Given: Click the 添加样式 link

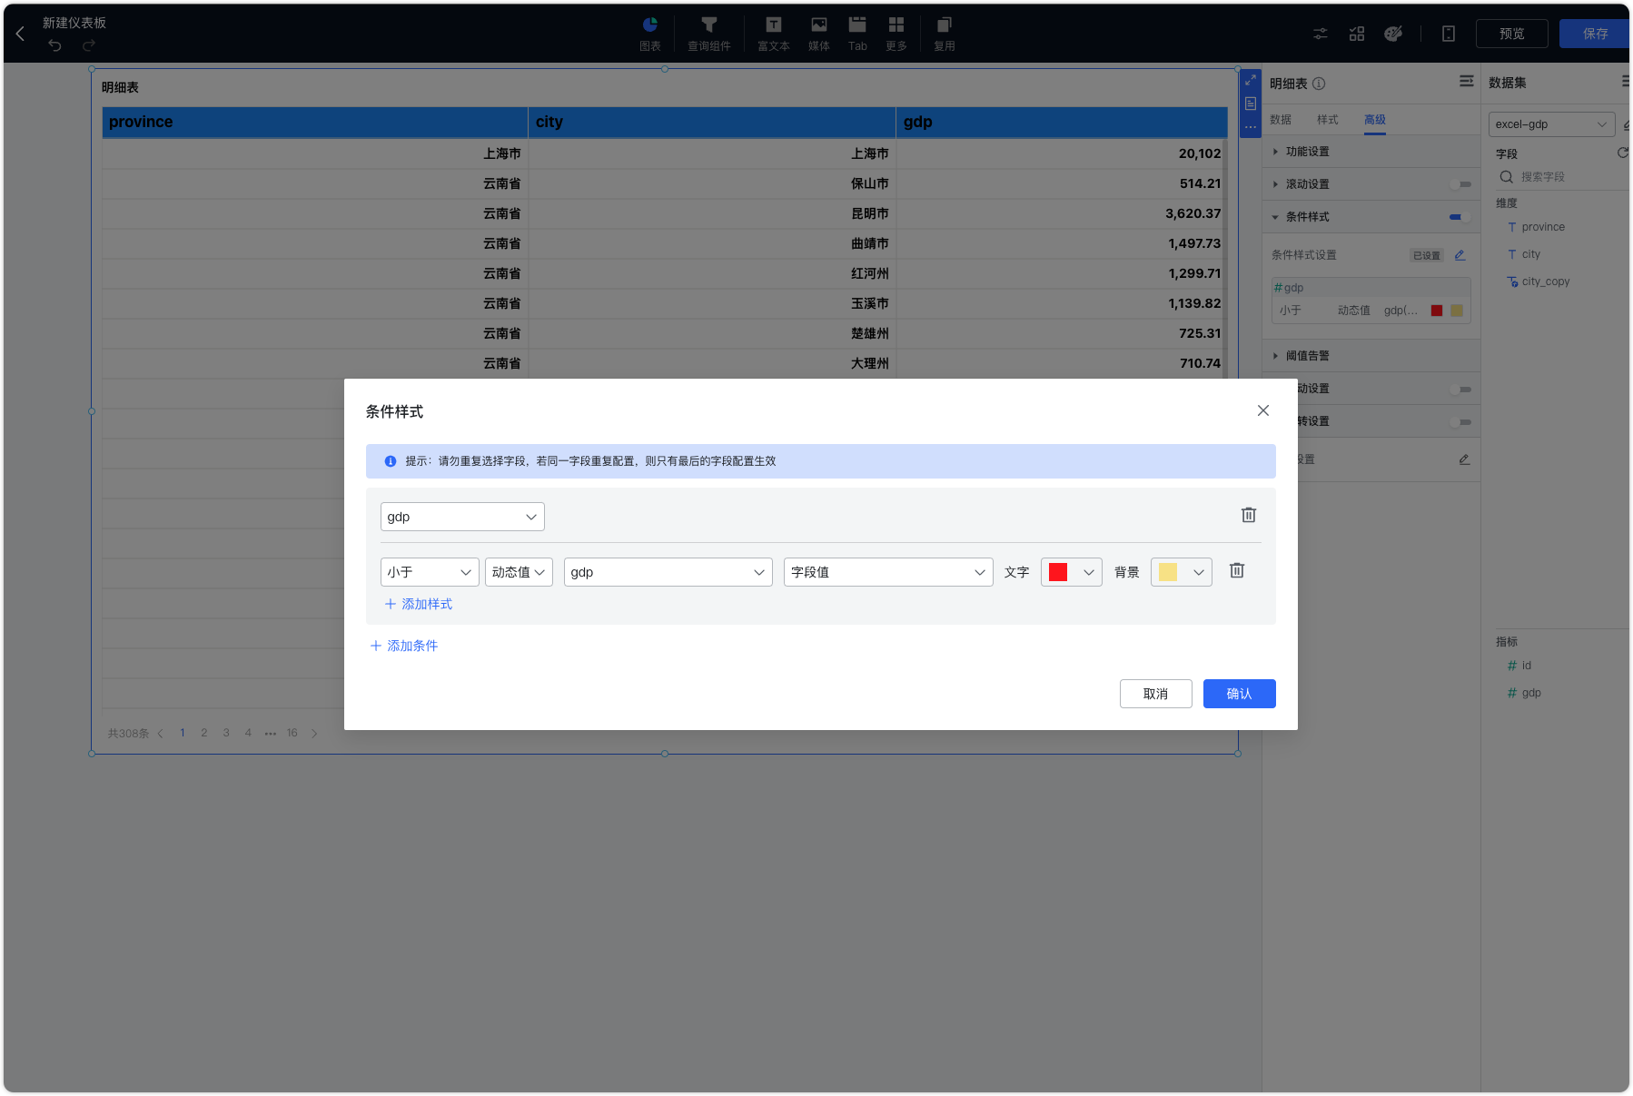Looking at the screenshot, I should pos(419,604).
